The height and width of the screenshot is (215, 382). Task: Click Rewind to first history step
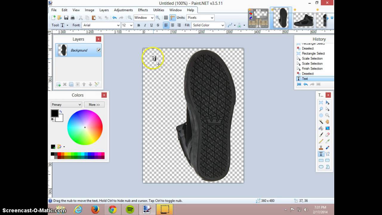click(x=299, y=85)
